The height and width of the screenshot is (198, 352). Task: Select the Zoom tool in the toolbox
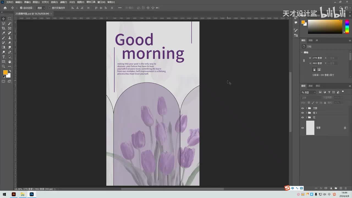(x=4, y=66)
